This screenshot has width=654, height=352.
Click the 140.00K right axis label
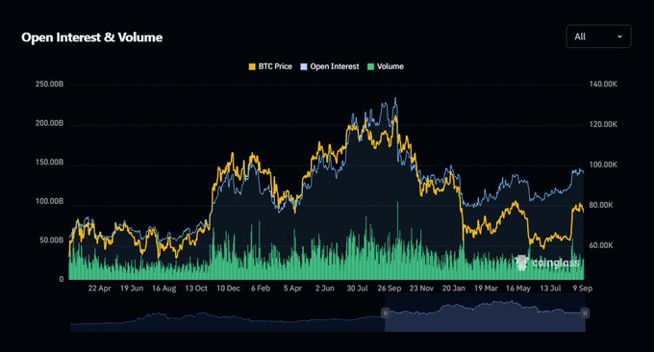point(603,85)
